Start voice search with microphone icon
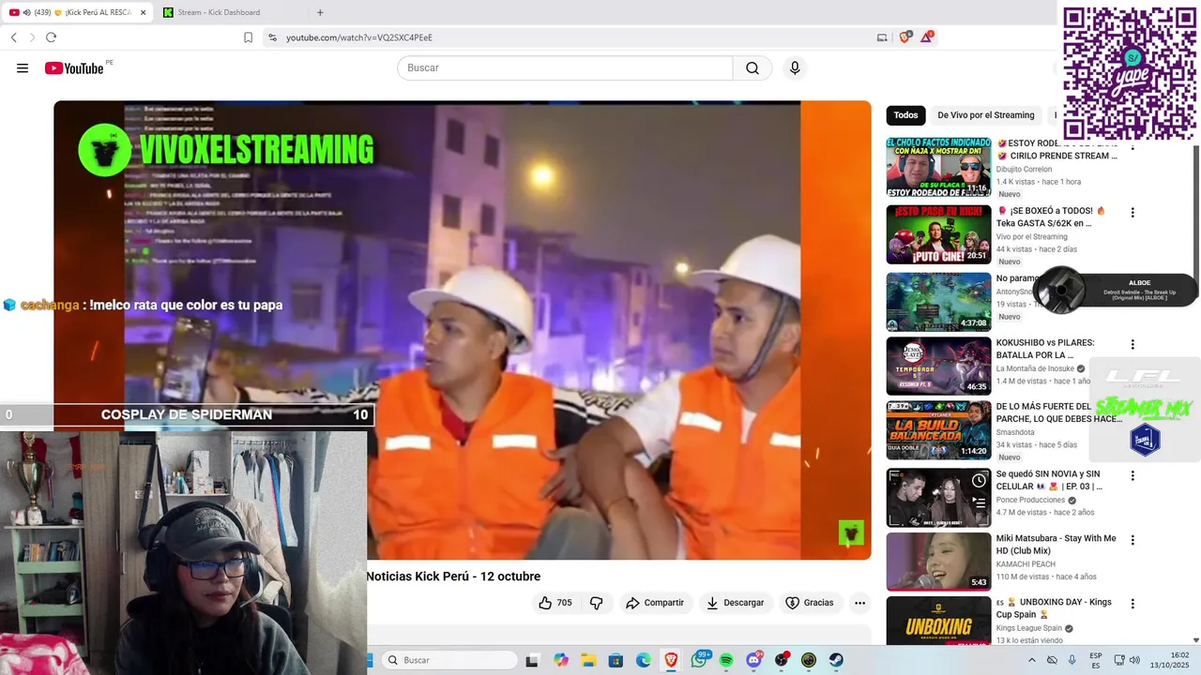Screen dimensions: 1201x675 click(x=795, y=68)
